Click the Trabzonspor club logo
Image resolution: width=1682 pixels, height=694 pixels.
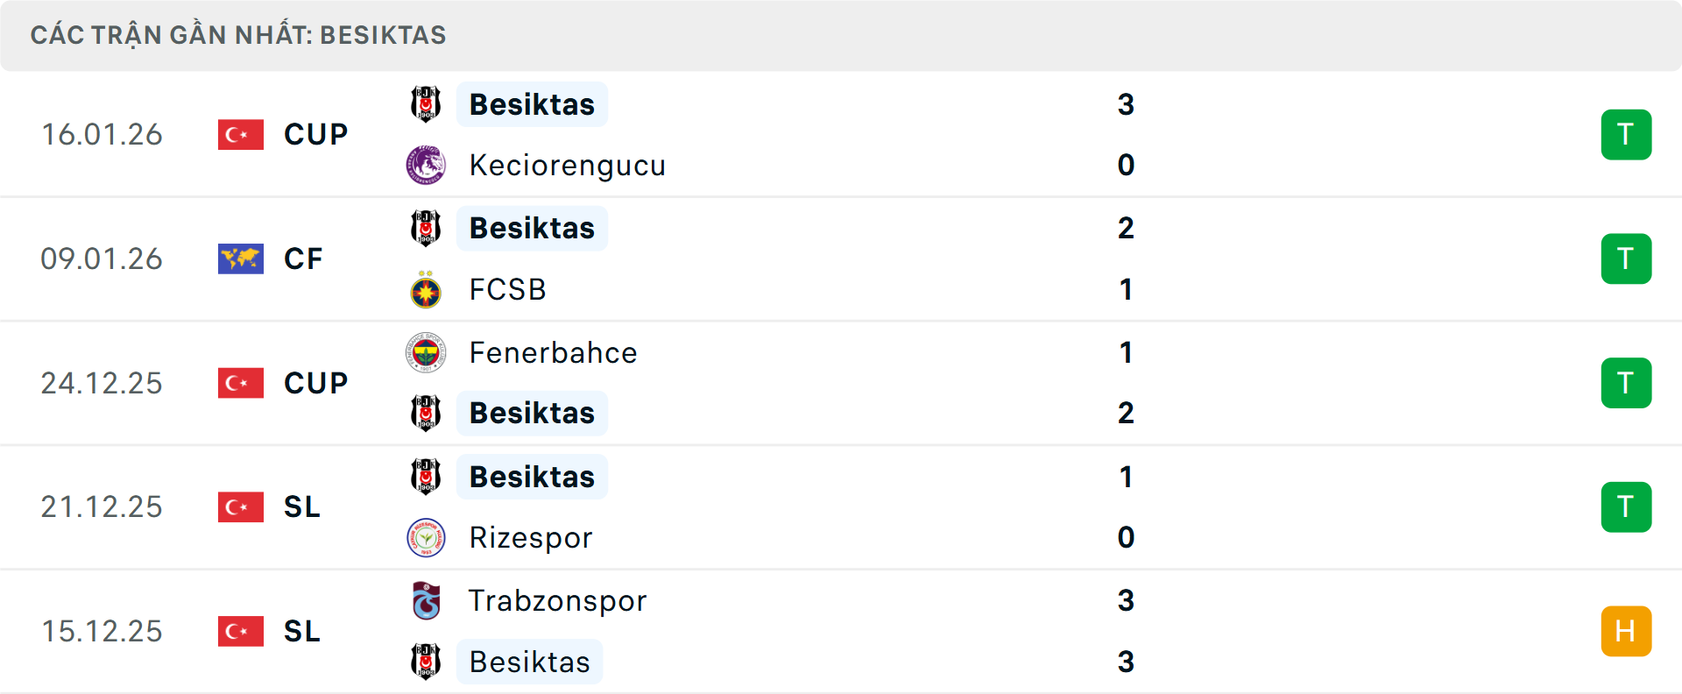(x=425, y=601)
